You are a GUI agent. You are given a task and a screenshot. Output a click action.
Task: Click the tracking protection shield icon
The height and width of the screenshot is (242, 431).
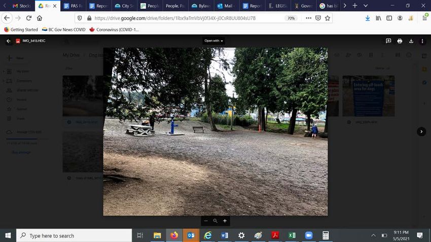[80, 18]
